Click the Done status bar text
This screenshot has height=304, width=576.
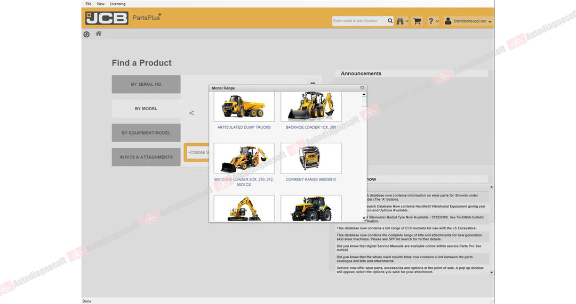coord(87,301)
